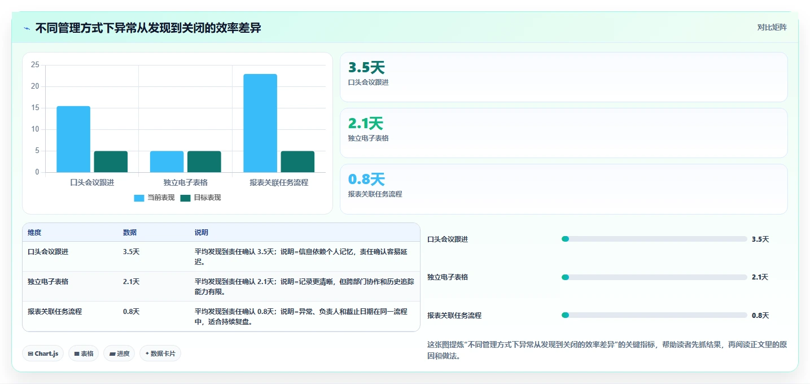Click the 0.8天 table cell
The image size is (810, 384).
click(x=131, y=311)
